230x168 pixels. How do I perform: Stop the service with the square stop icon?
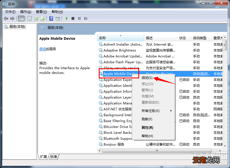pos(73,18)
